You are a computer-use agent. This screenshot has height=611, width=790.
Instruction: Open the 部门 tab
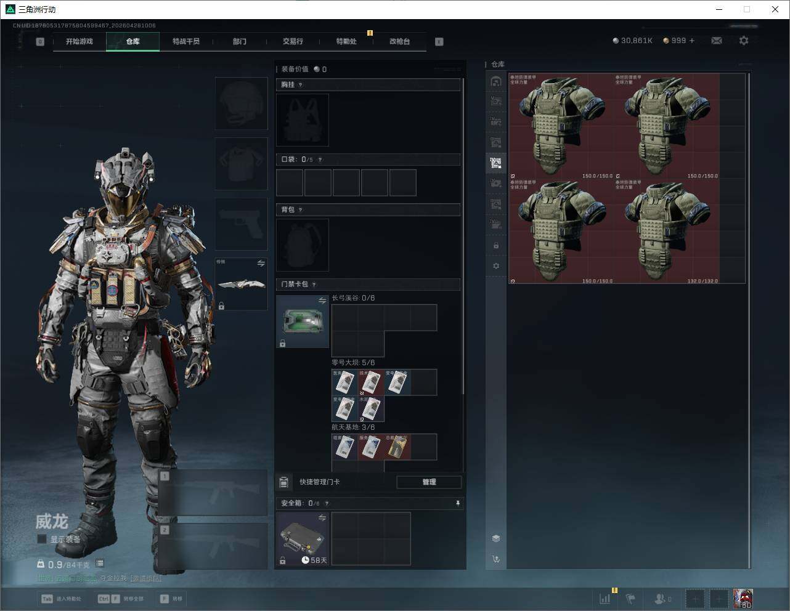tap(240, 41)
